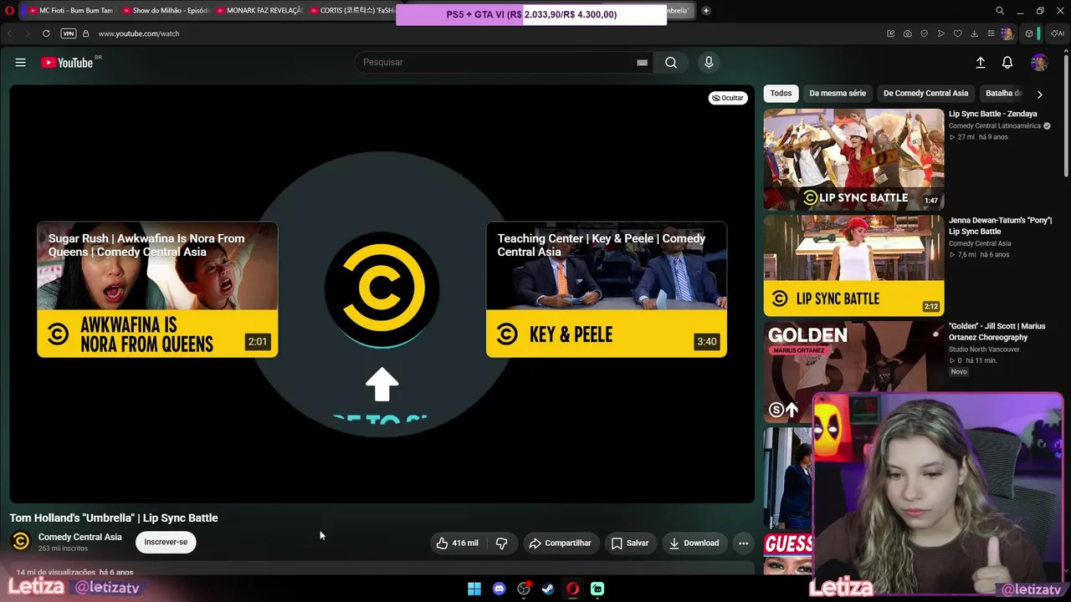This screenshot has width=1071, height=602.
Task: Open OBS Studio from the taskbar
Action: pyautogui.click(x=524, y=589)
